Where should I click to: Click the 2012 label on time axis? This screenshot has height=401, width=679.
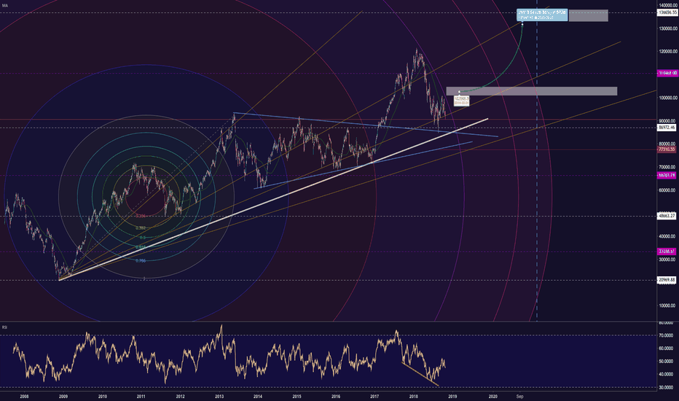[180, 396]
